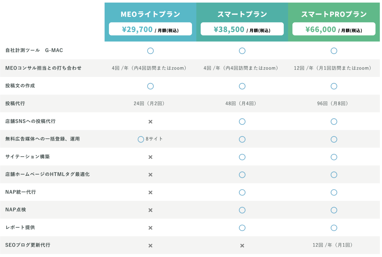Click the ¥38,500 monthly price box
The height and width of the screenshot is (257, 382).
(x=242, y=29)
